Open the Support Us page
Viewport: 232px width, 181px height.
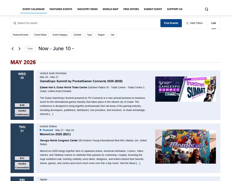pos(175,9)
